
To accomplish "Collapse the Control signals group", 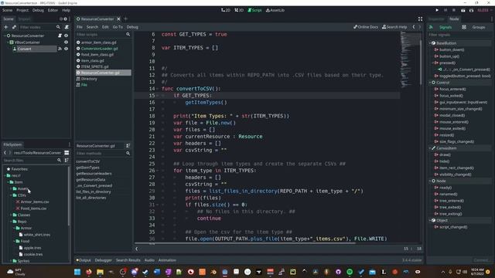I will (430, 83).
